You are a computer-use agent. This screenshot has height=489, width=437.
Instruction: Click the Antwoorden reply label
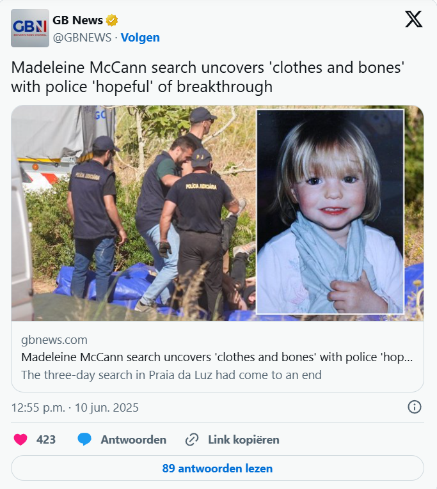133,440
